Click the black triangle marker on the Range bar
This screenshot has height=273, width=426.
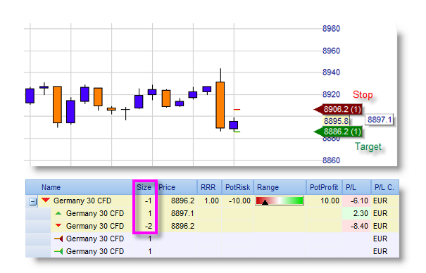pos(265,202)
